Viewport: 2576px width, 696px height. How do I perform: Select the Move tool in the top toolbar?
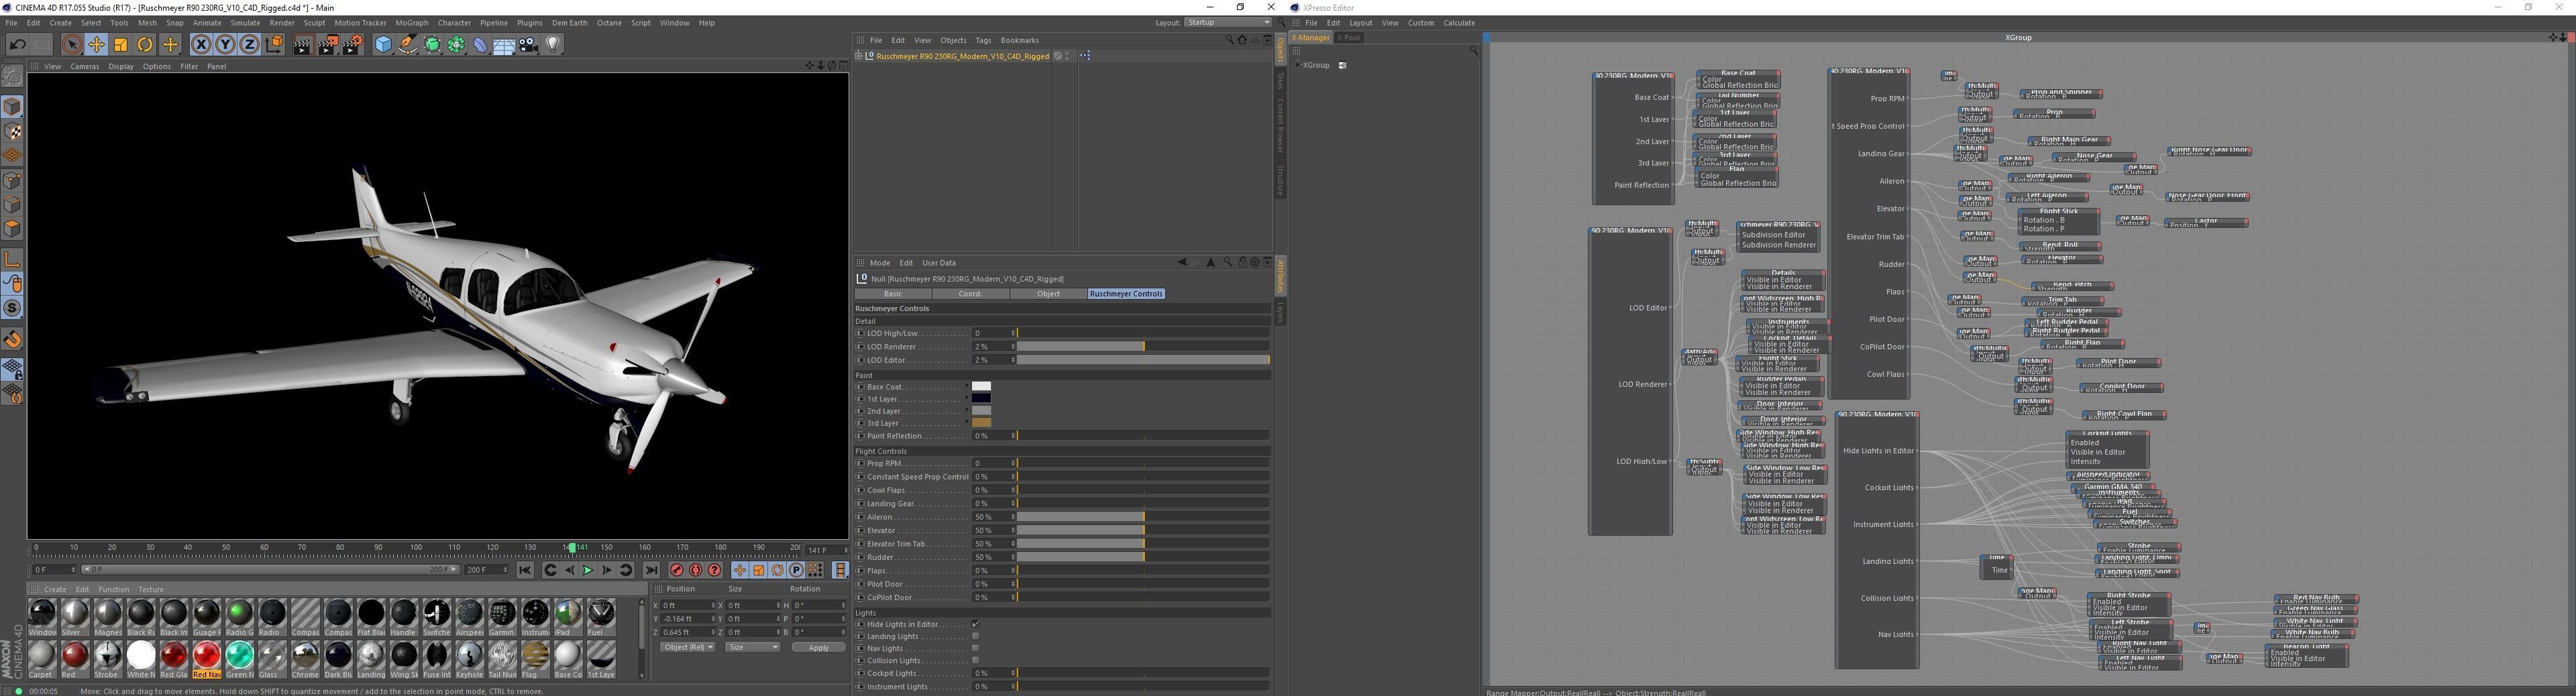pos(96,44)
